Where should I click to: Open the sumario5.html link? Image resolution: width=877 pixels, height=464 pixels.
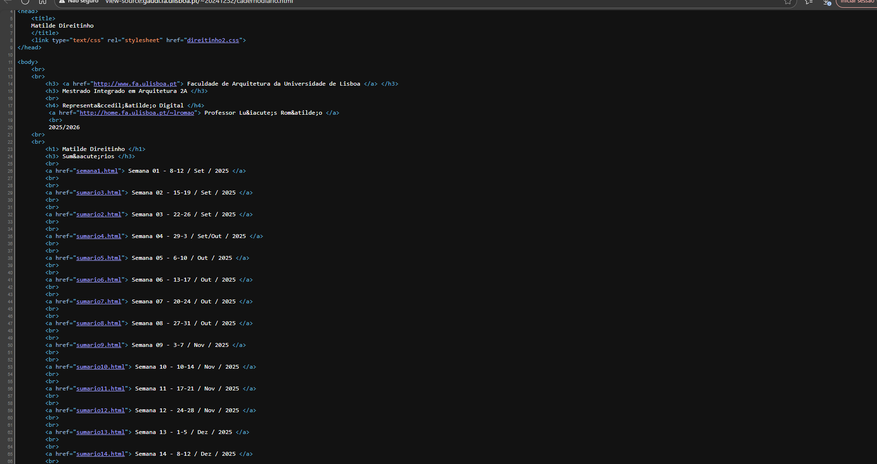[x=98, y=258]
